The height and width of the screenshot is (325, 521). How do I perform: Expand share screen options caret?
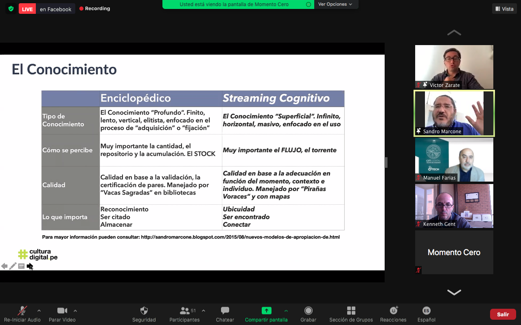click(286, 311)
